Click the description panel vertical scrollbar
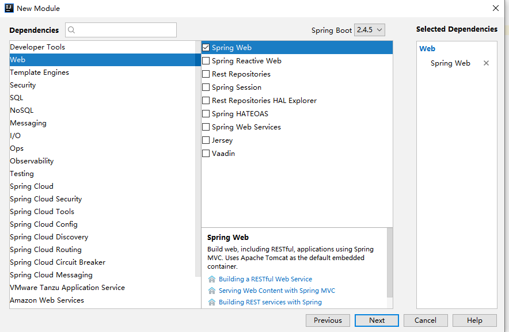 point(390,262)
